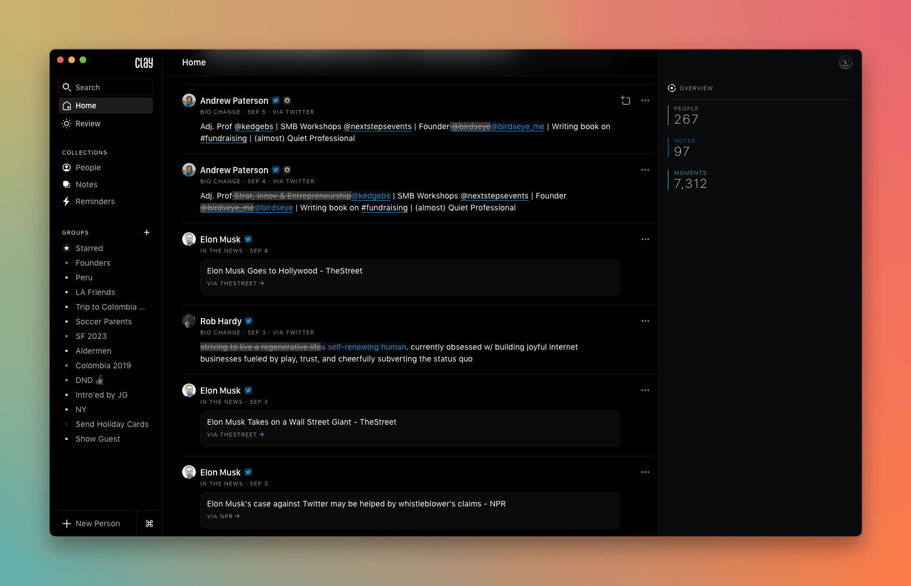Go to the Review section
The image size is (911, 586).
(88, 124)
